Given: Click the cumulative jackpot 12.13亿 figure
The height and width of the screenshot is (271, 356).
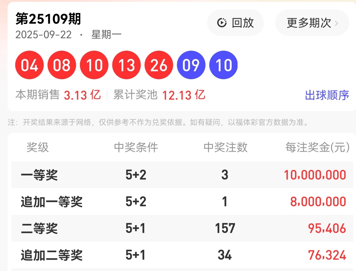Looking at the screenshot, I should click(x=183, y=95).
